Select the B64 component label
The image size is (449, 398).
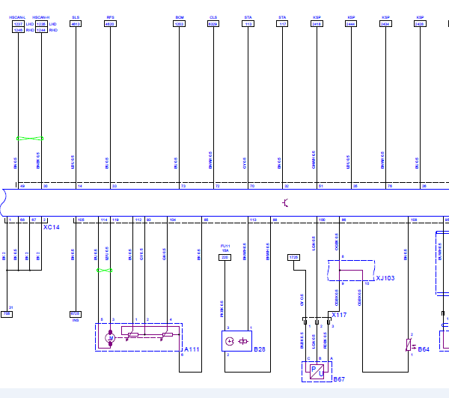pyautogui.click(x=424, y=349)
